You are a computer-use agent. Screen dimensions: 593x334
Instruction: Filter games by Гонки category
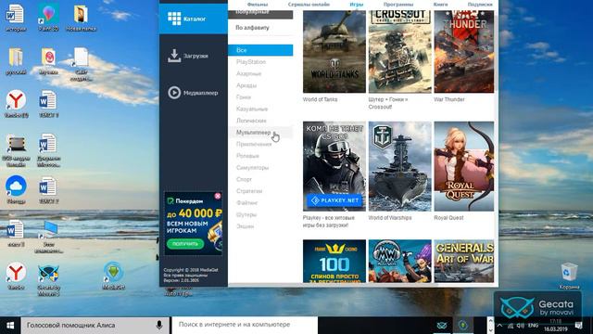tap(244, 96)
